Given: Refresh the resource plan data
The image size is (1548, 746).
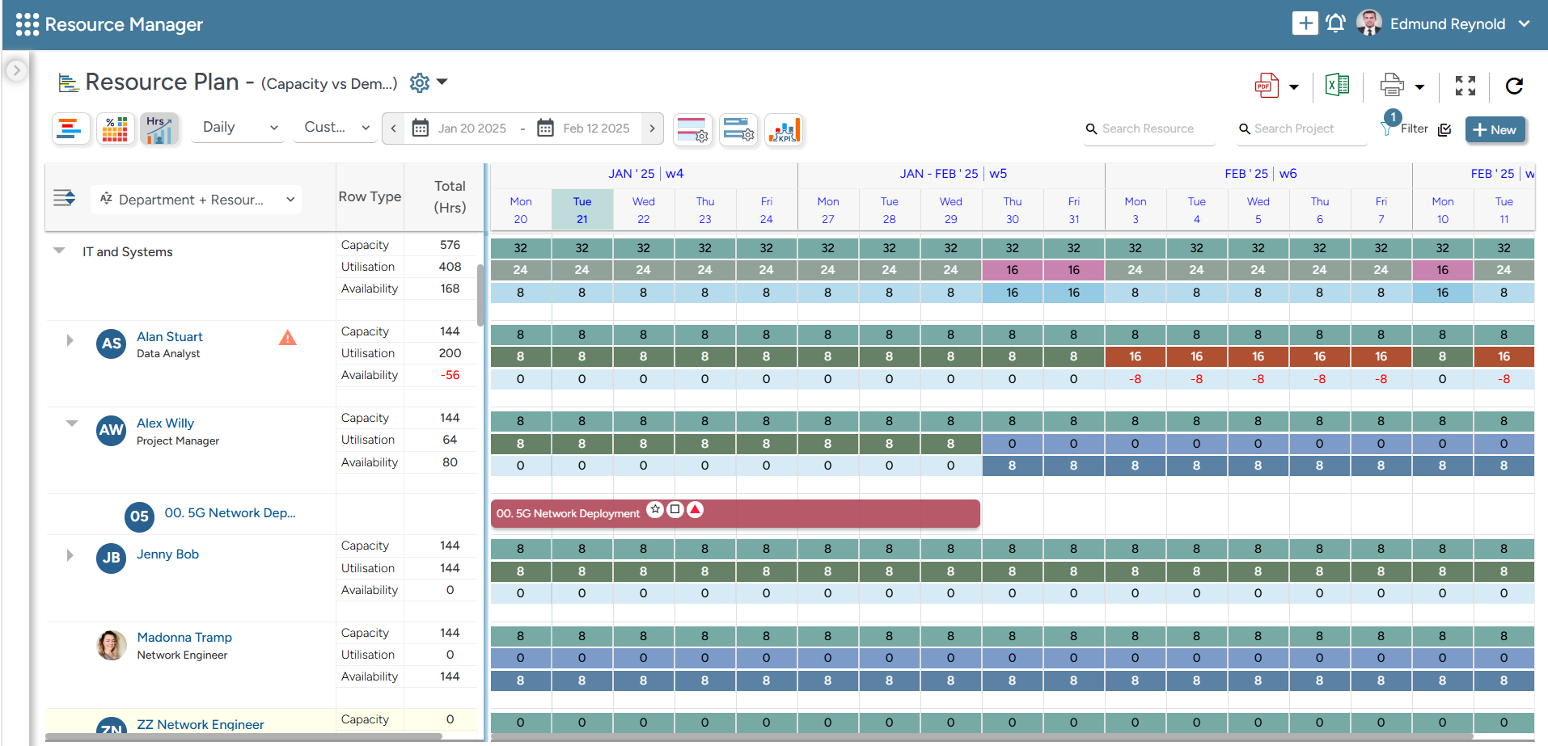Looking at the screenshot, I should click(1514, 85).
